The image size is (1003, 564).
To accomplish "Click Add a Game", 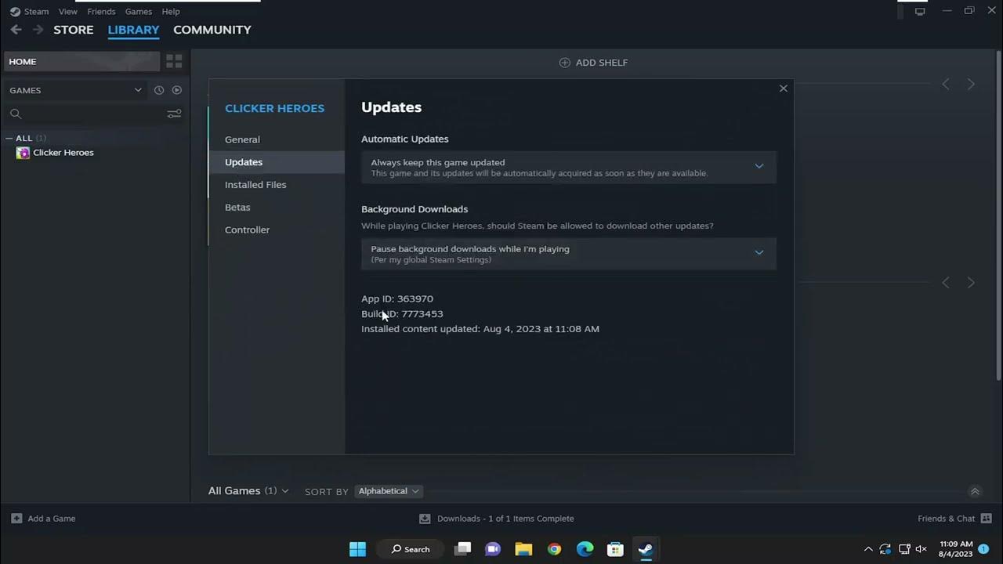I will tap(44, 519).
